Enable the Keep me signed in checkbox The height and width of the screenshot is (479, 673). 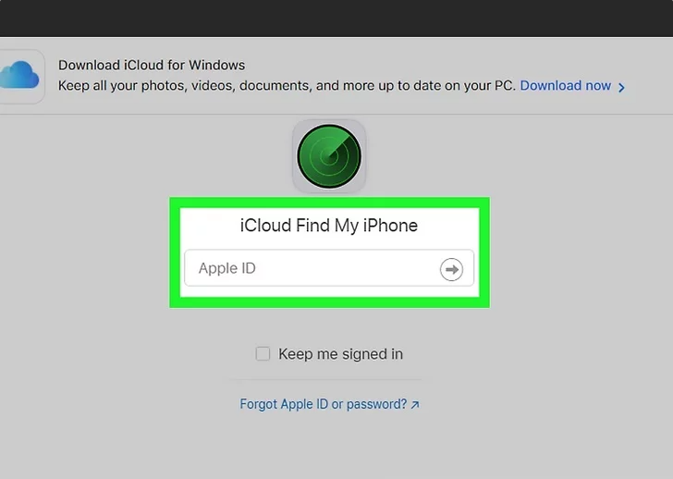pos(263,353)
